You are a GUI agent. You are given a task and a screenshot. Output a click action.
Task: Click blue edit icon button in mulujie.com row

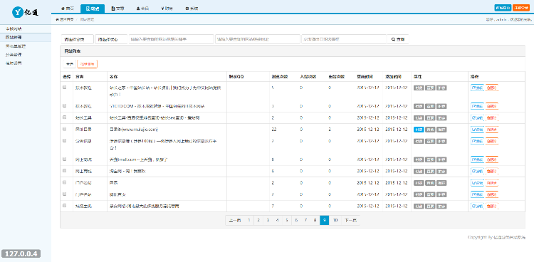click(x=477, y=130)
